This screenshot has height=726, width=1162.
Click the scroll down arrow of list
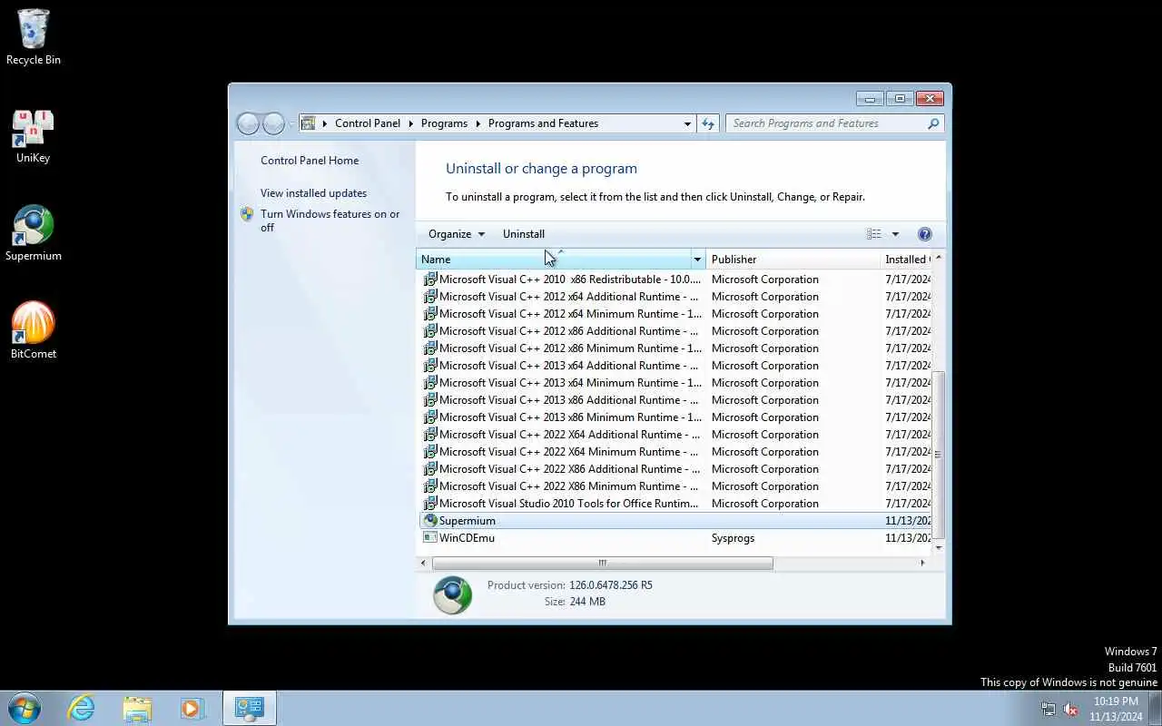click(939, 547)
